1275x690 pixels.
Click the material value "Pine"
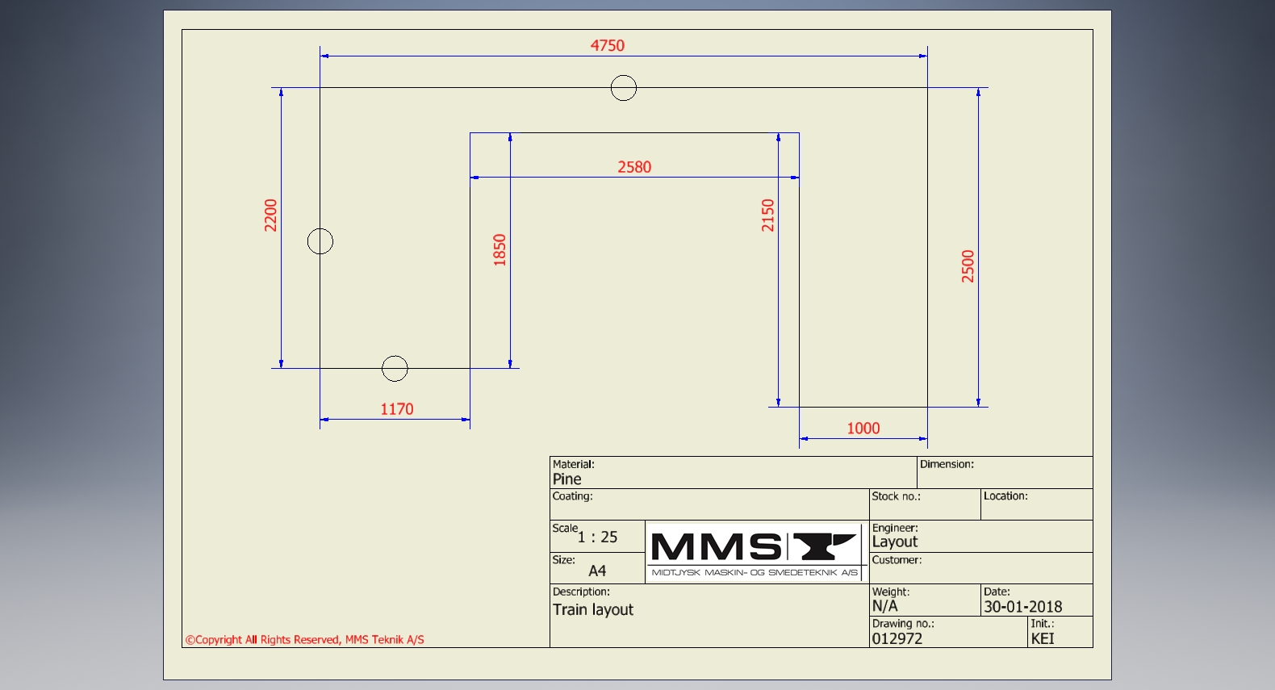(566, 479)
